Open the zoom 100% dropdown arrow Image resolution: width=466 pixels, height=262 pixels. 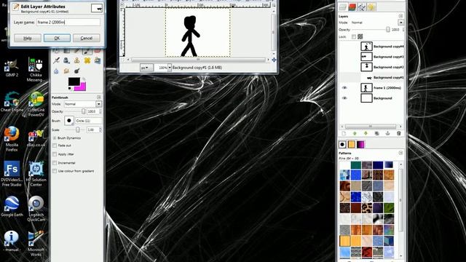pos(170,68)
